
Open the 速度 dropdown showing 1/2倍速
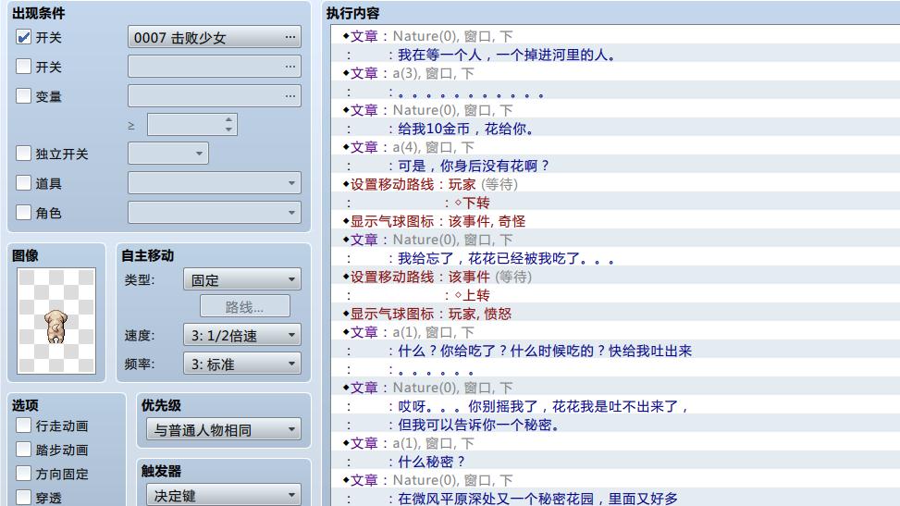coord(242,336)
